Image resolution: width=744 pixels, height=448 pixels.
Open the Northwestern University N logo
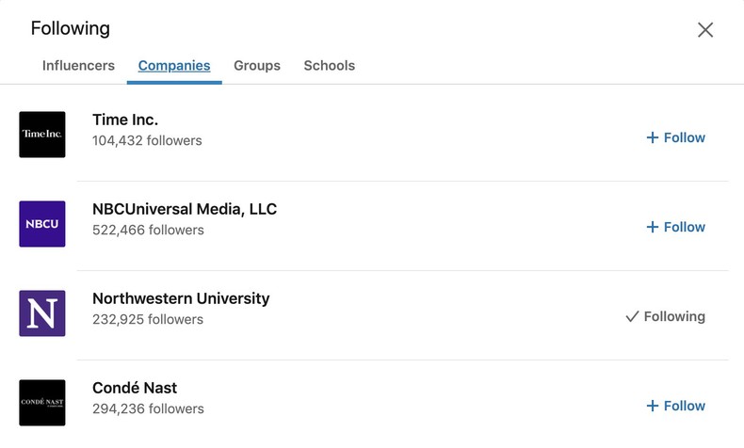pyautogui.click(x=42, y=313)
